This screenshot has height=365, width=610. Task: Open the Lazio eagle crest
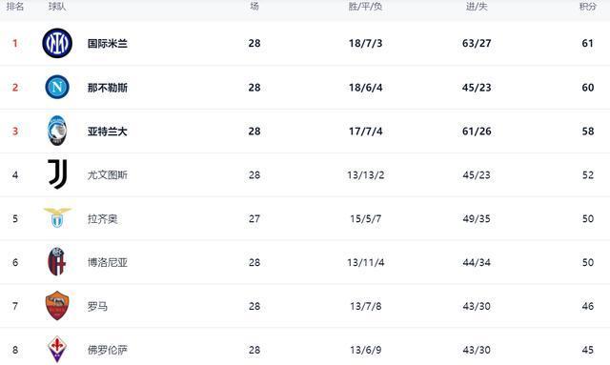(57, 218)
